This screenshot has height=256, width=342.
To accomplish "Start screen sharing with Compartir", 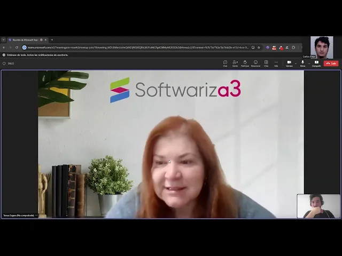I will tap(316, 63).
